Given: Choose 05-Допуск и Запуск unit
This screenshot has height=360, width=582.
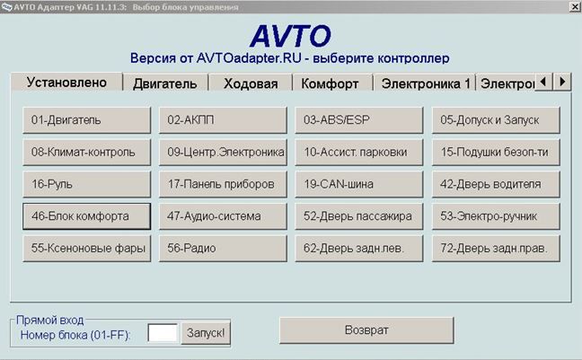Looking at the screenshot, I should click(496, 120).
